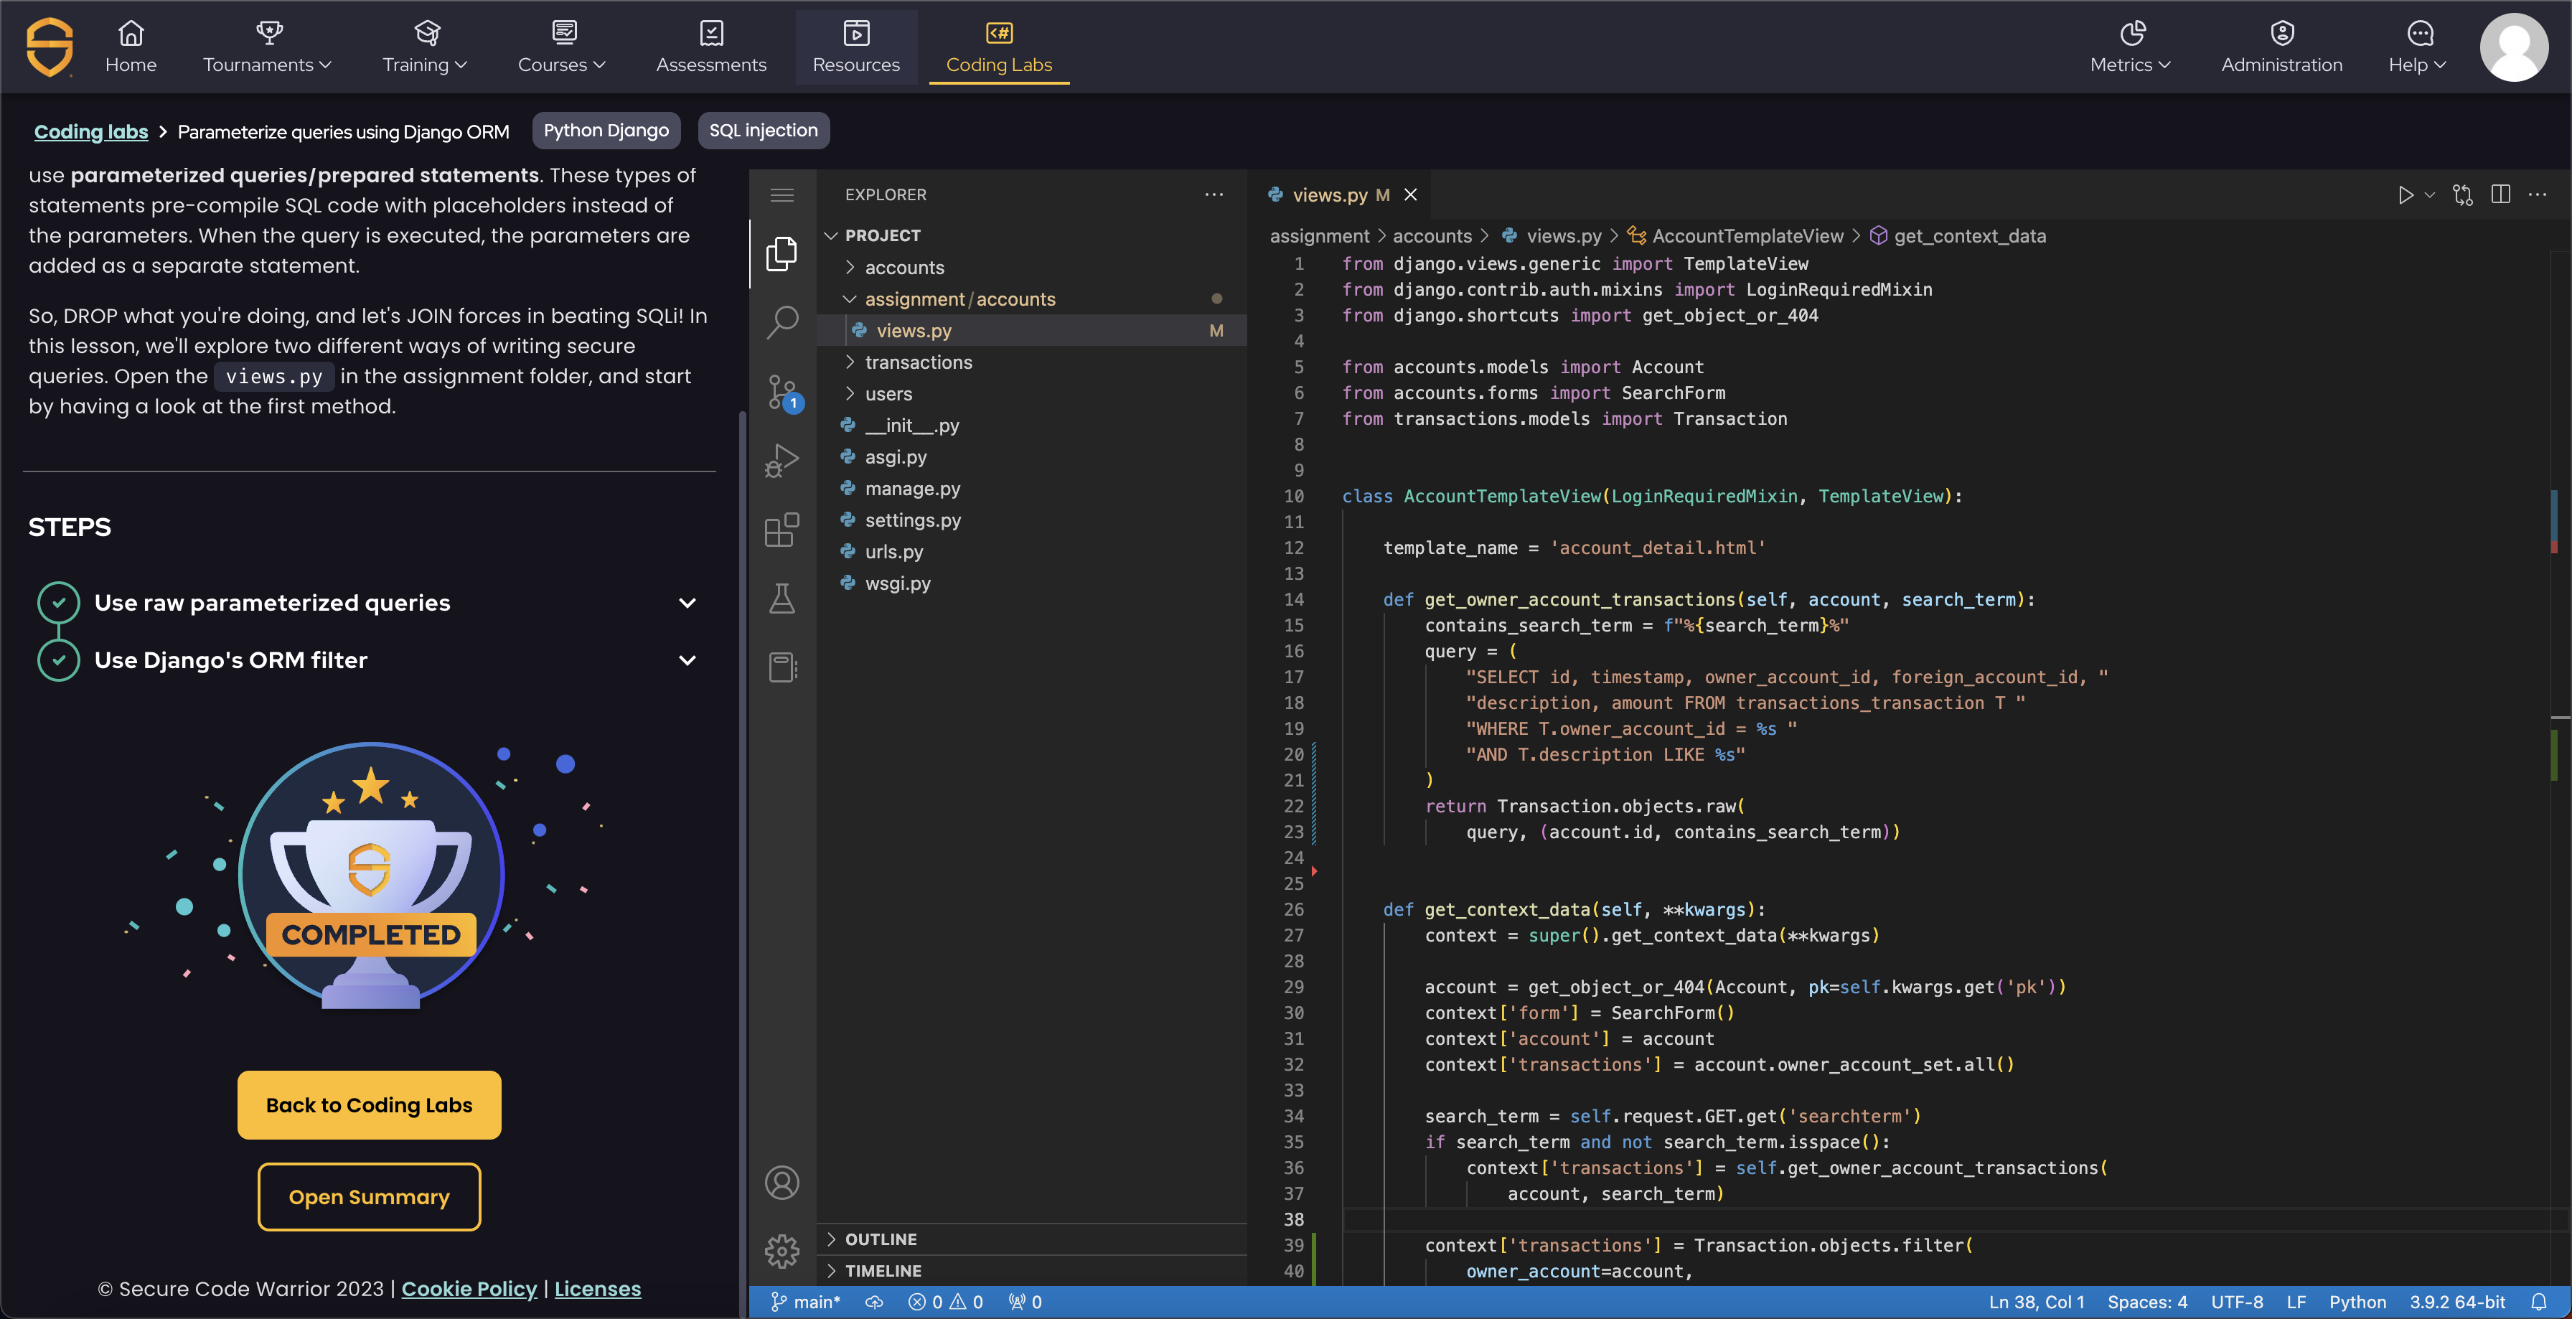Click the Run Python File play button

click(2406, 194)
